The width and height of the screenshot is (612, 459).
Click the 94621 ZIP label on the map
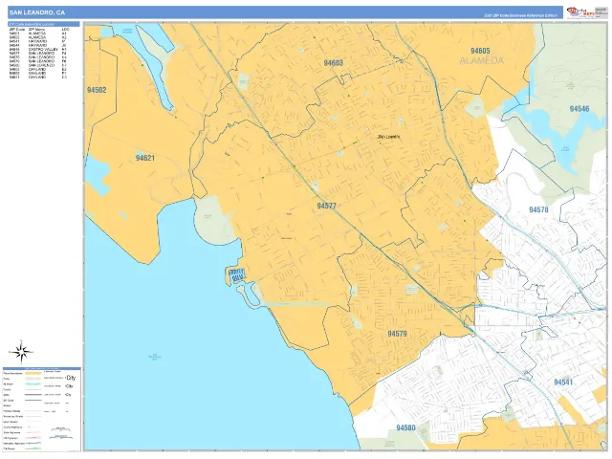click(144, 158)
